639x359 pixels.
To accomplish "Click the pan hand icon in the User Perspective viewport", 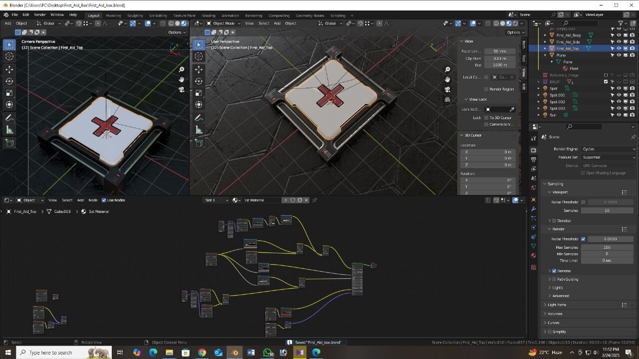I will pos(447,80).
